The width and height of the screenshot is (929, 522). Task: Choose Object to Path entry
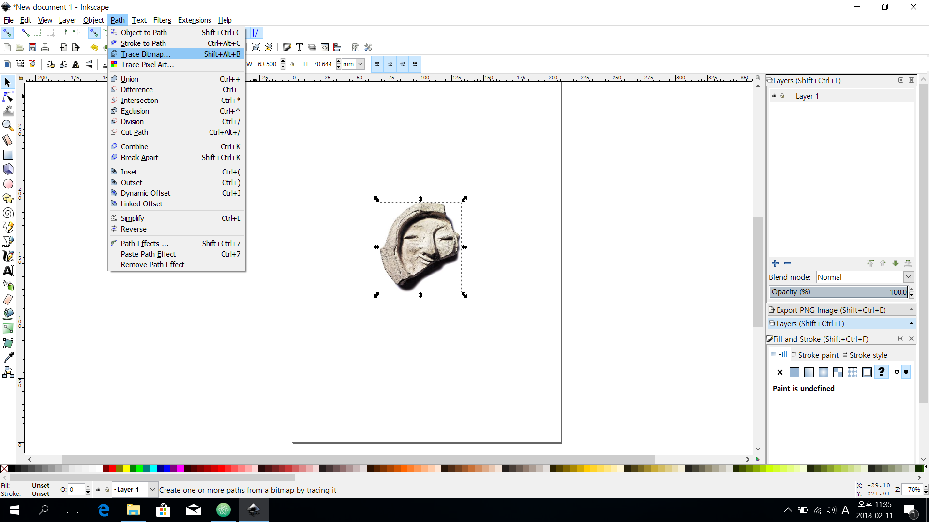177,32
